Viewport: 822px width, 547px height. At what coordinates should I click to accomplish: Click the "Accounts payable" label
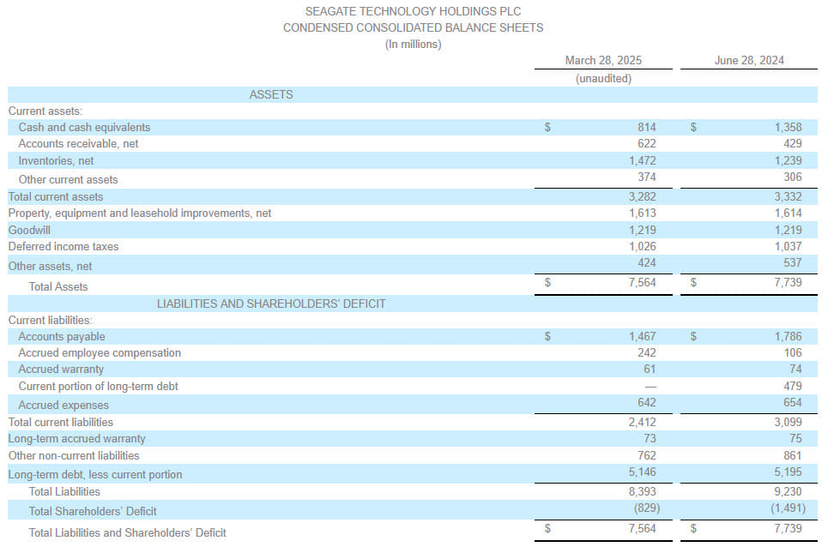point(61,336)
